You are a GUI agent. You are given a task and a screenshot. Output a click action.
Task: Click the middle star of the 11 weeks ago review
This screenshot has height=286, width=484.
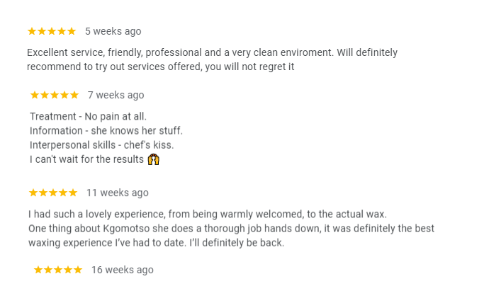pyautogui.click(x=53, y=193)
